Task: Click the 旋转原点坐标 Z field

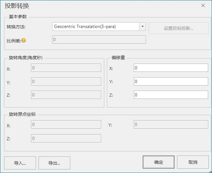Action: pos(66,138)
